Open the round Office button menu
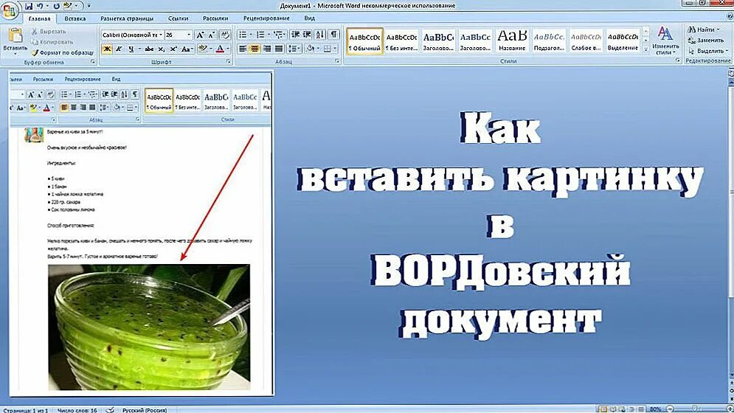The width and height of the screenshot is (734, 413). click(x=10, y=10)
